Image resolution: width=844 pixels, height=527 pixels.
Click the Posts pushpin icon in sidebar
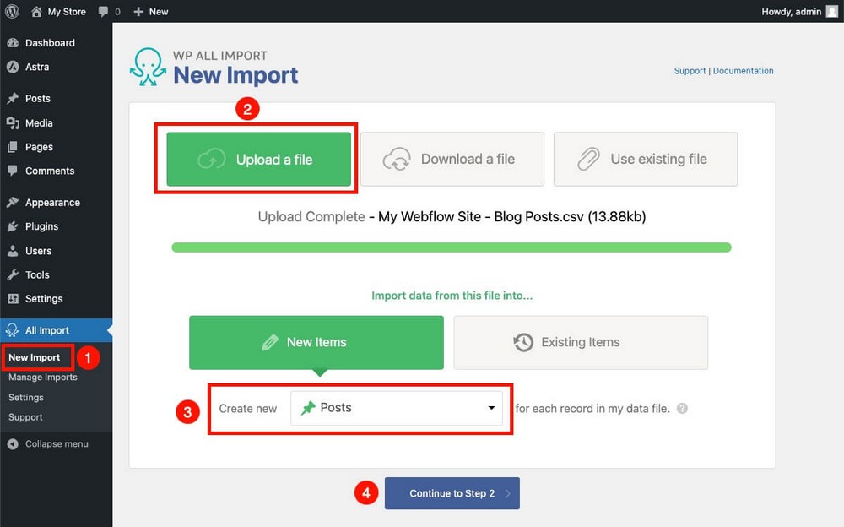point(13,98)
